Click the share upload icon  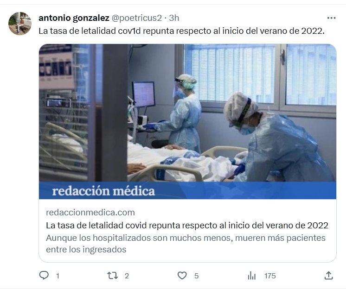point(328,276)
